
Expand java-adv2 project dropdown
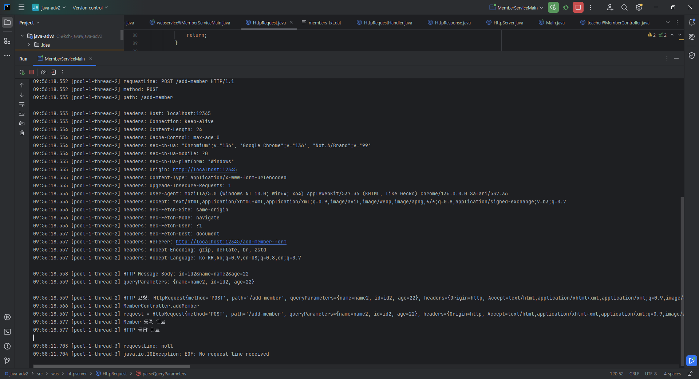click(x=49, y=8)
